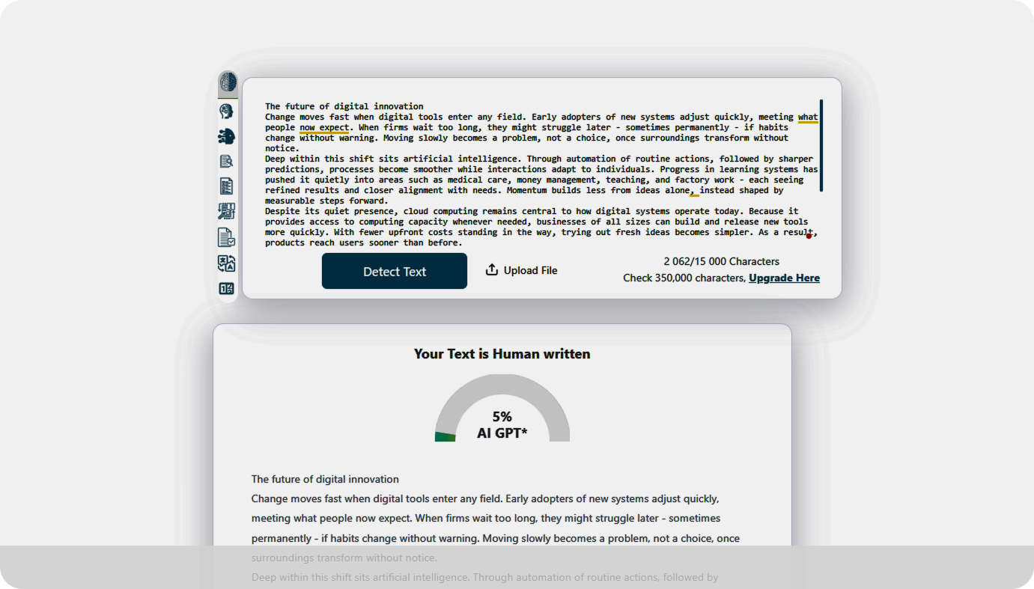Open the number counter sidebar icon

(x=226, y=288)
